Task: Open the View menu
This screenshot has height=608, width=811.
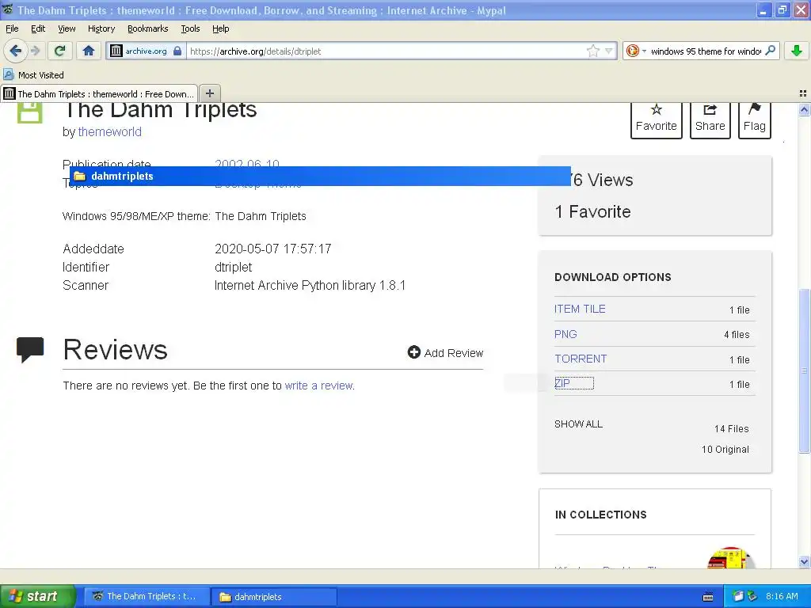Action: 67,28
